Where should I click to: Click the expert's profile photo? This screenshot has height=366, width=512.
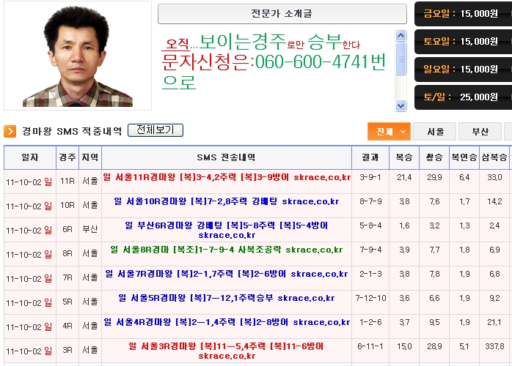[78, 56]
